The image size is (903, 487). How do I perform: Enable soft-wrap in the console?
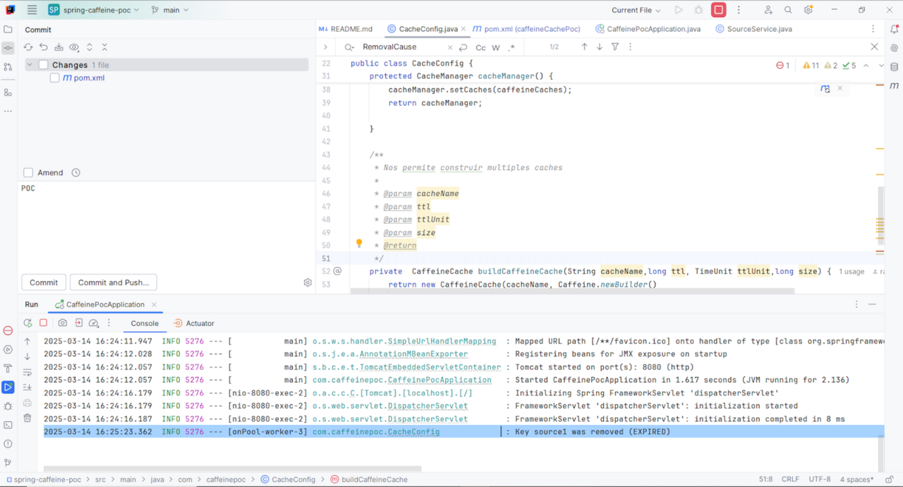28,372
